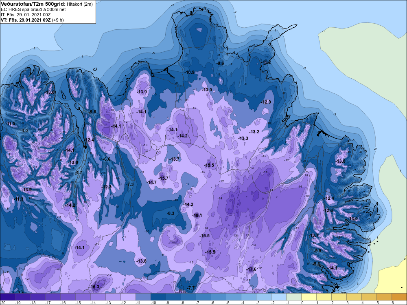Click the -7.7 temperature label
This screenshot has width=407, height=305.
click(x=191, y=288)
